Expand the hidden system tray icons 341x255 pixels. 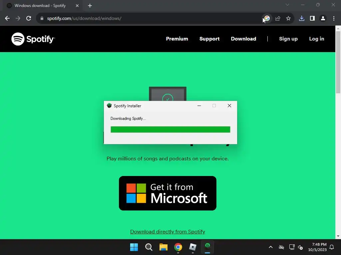pyautogui.click(x=271, y=247)
